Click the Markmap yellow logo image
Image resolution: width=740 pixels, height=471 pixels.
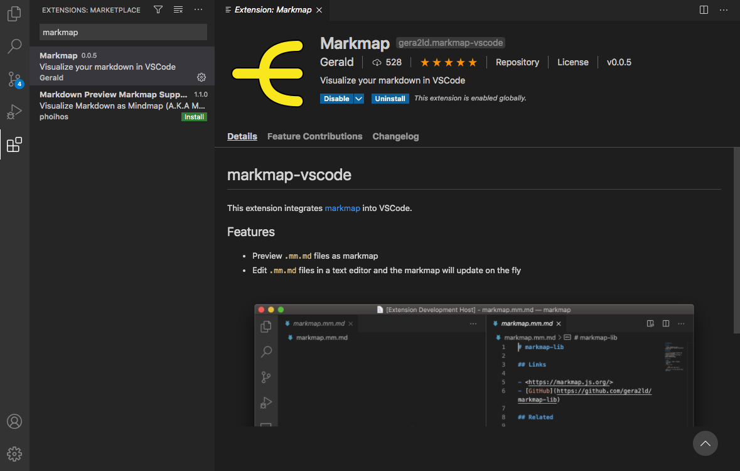point(268,73)
